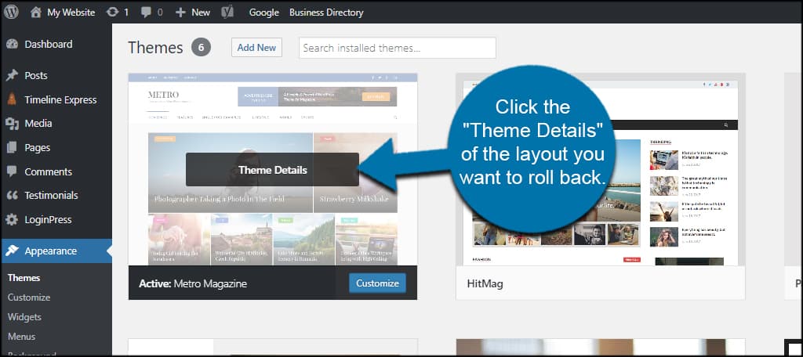Go to Dashboard in sidebar
803x357 pixels.
48,45
